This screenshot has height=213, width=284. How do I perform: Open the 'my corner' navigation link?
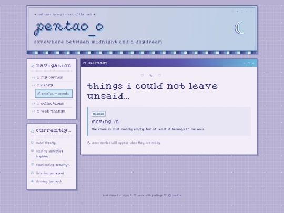(x=52, y=77)
